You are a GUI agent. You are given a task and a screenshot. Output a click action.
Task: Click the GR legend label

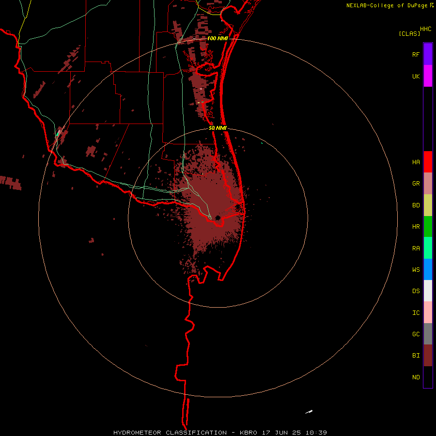[416, 184]
